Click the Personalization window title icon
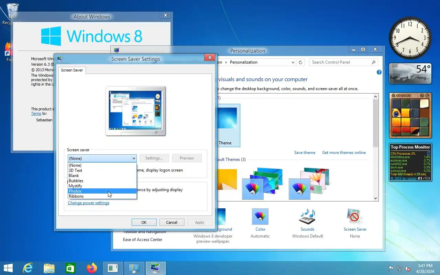The width and height of the screenshot is (440, 275). click(x=117, y=50)
